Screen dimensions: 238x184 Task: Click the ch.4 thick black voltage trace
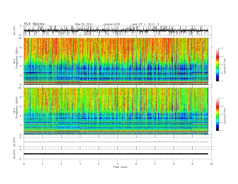[x=116, y=154]
